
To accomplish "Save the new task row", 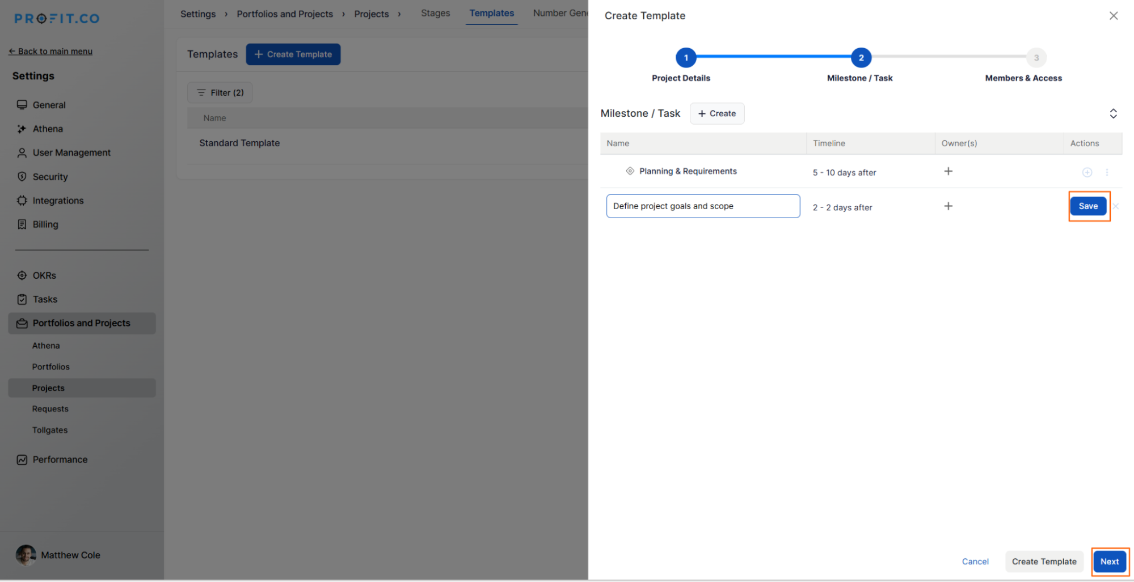I will tap(1088, 206).
